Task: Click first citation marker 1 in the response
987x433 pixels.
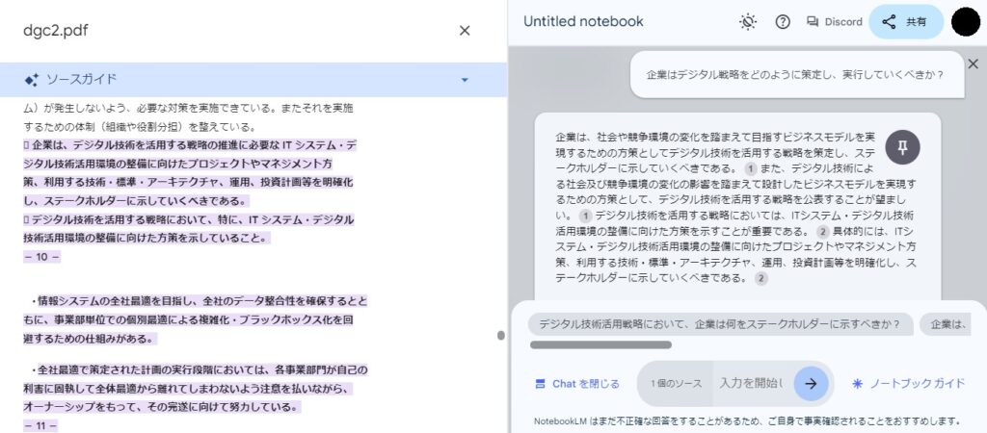Action: click(x=750, y=168)
